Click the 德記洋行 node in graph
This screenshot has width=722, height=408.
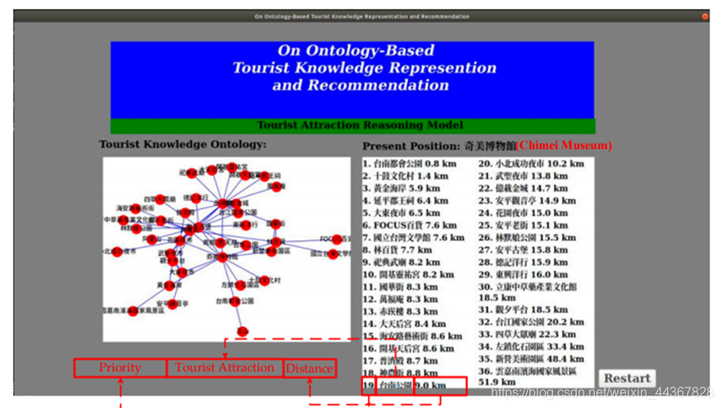click(196, 198)
